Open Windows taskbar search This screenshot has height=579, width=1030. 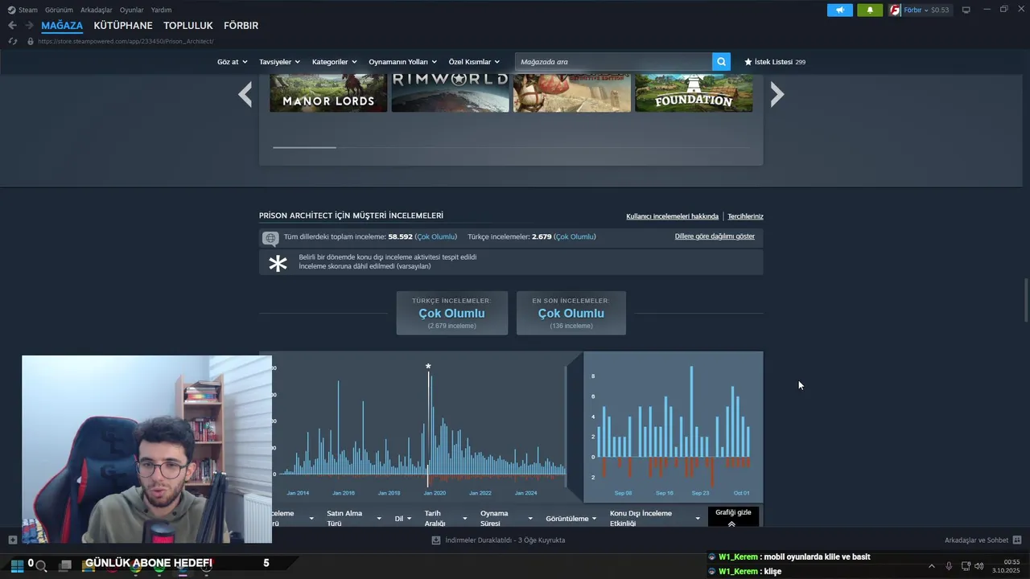(x=41, y=566)
